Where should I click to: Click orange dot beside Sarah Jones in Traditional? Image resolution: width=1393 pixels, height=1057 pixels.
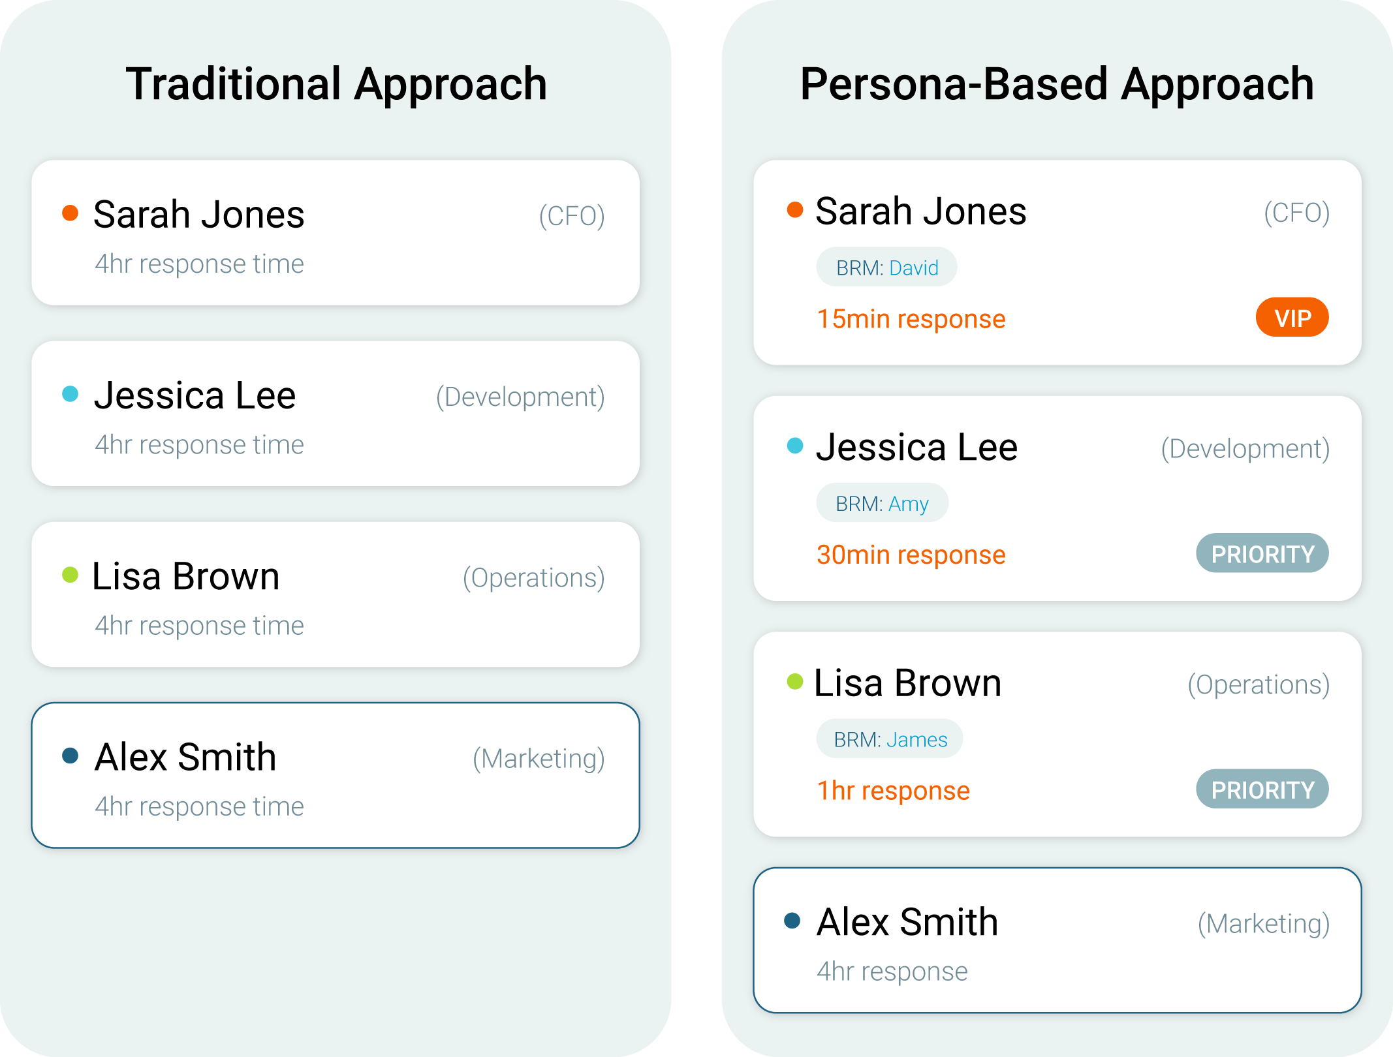70,213
